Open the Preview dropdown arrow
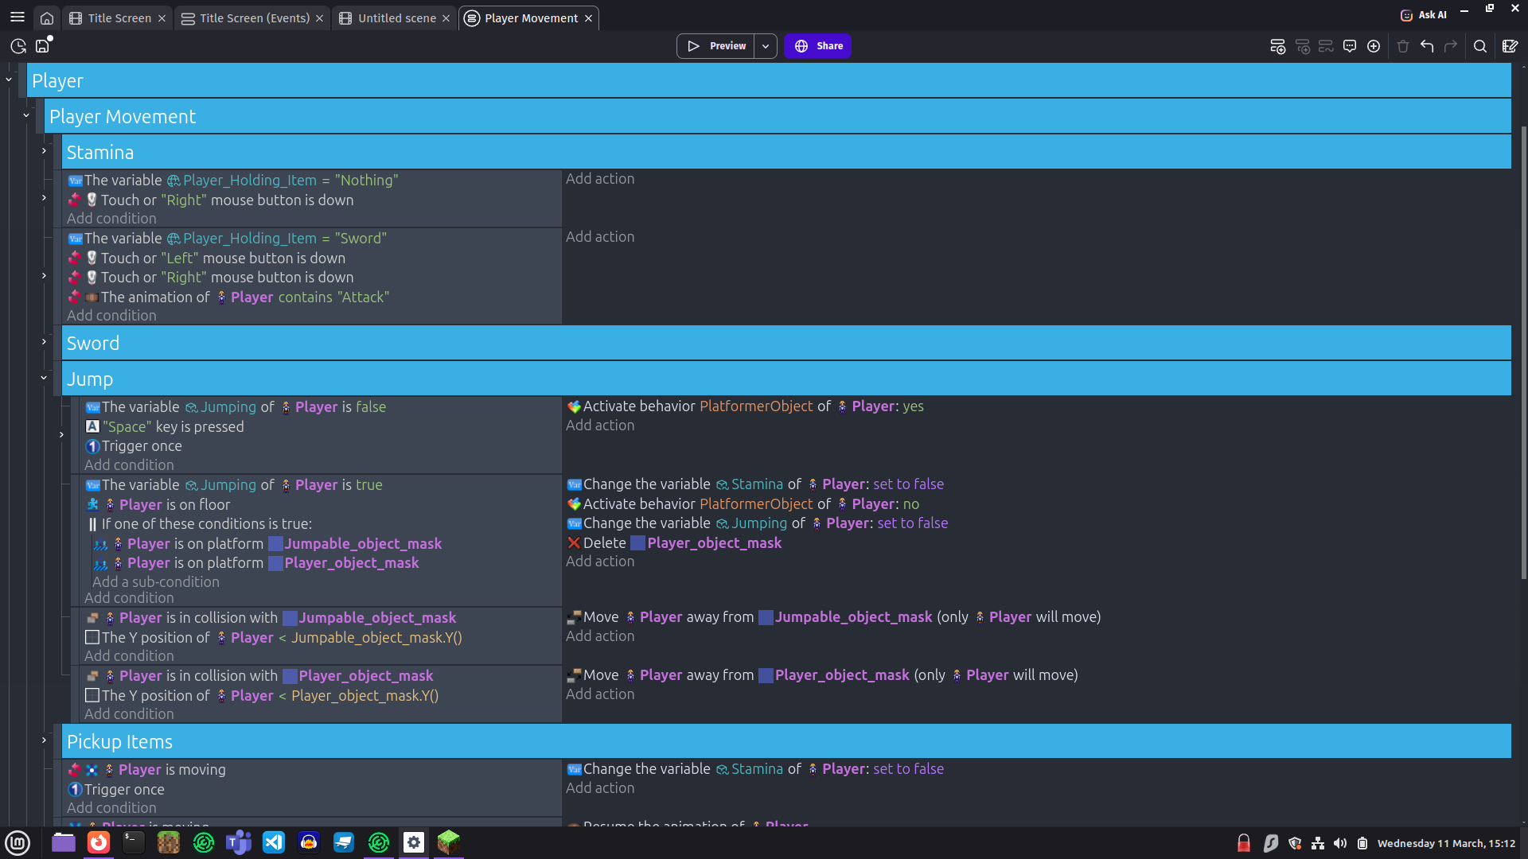 tap(766, 46)
